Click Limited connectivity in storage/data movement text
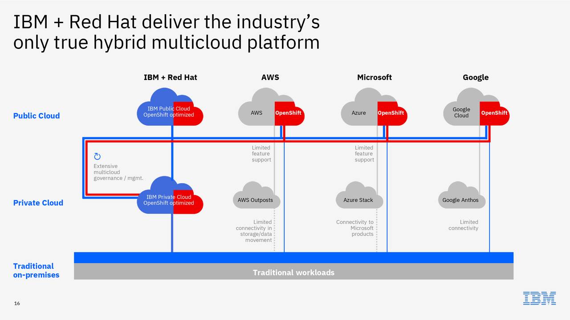Image resolution: width=570 pixels, height=320 pixels. [254, 231]
